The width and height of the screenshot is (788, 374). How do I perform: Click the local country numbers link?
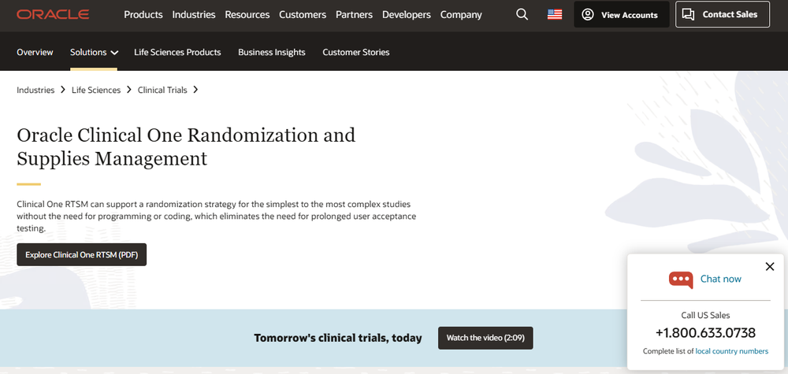(732, 351)
